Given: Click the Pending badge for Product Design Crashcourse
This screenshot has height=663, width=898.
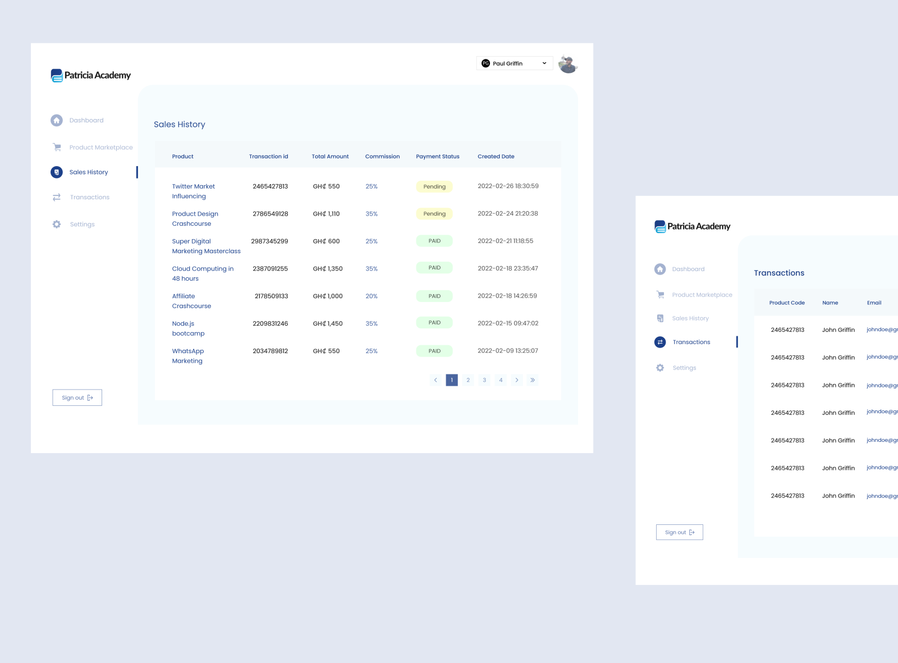Looking at the screenshot, I should tap(434, 214).
